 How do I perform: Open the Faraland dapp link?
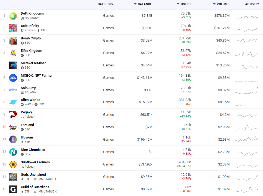tap(27, 125)
